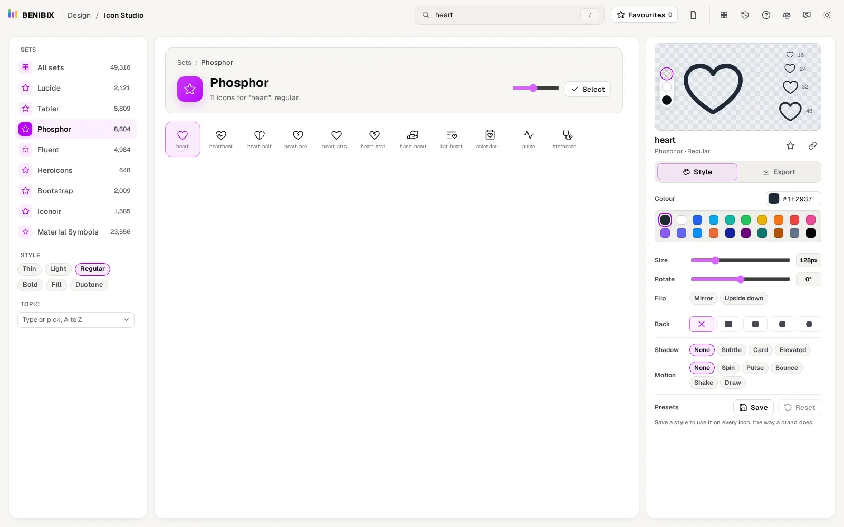The height and width of the screenshot is (527, 844).
Task: Click the document page icon in header
Action: coord(693,15)
